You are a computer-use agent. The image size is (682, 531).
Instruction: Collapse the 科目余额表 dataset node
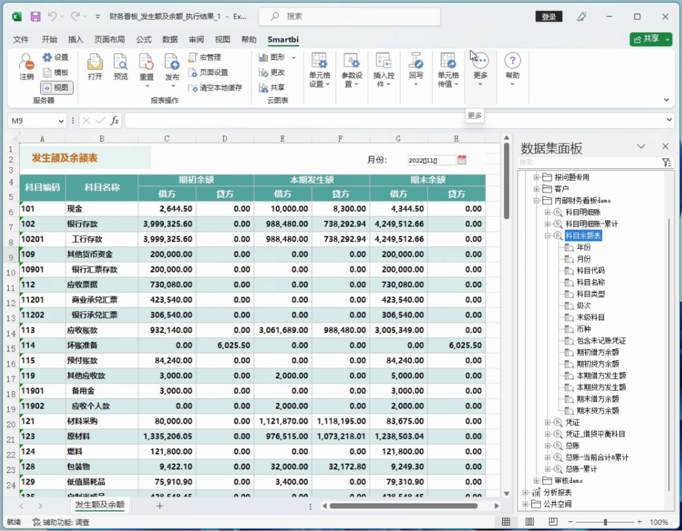(x=547, y=235)
